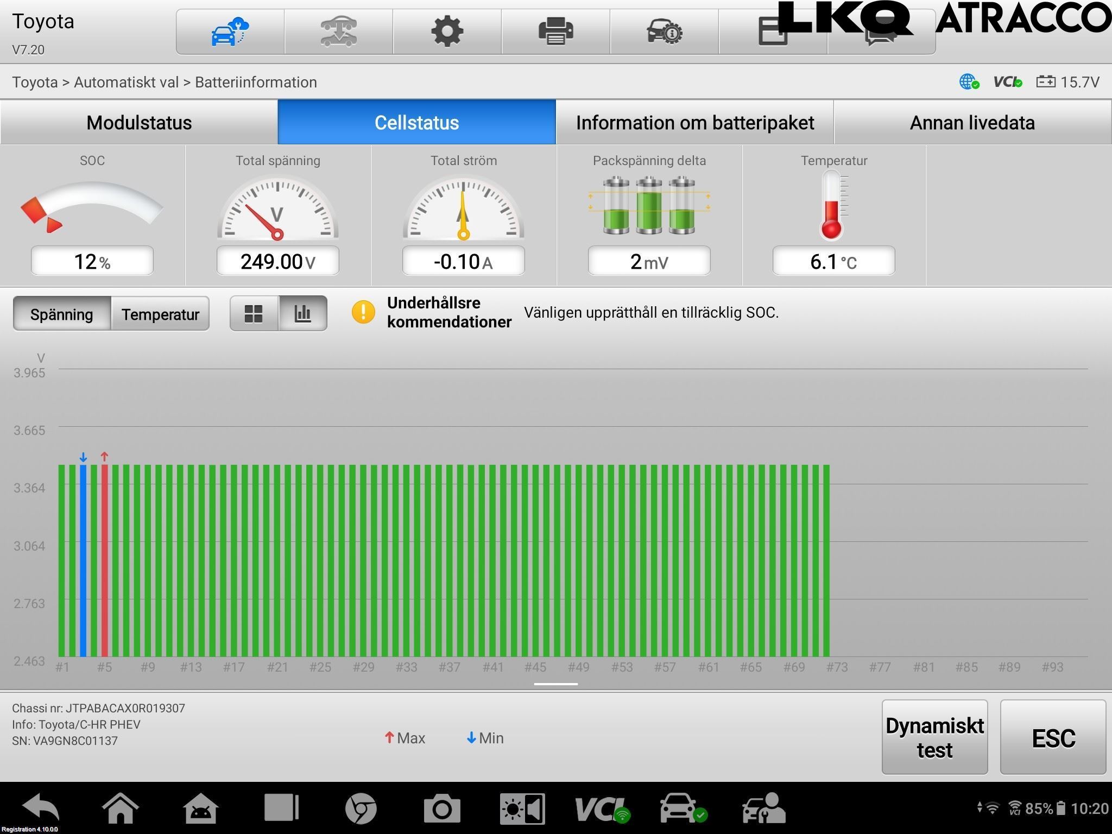Tap the white panel drag handle

555,684
